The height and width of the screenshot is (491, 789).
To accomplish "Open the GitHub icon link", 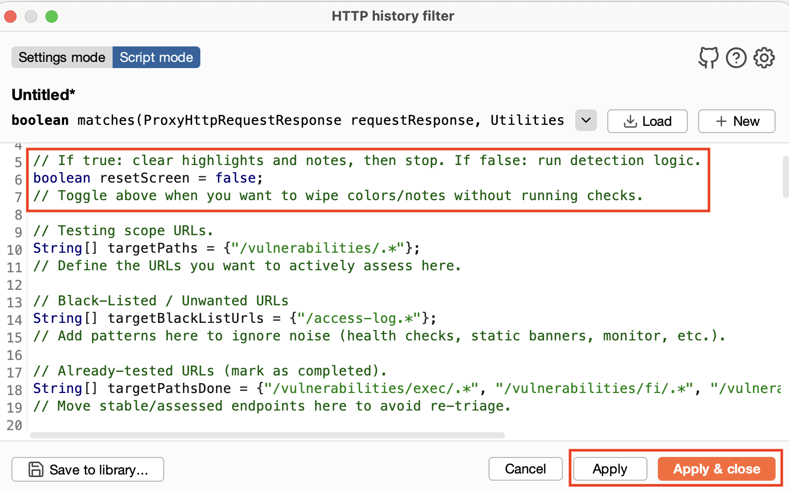I will tap(708, 58).
